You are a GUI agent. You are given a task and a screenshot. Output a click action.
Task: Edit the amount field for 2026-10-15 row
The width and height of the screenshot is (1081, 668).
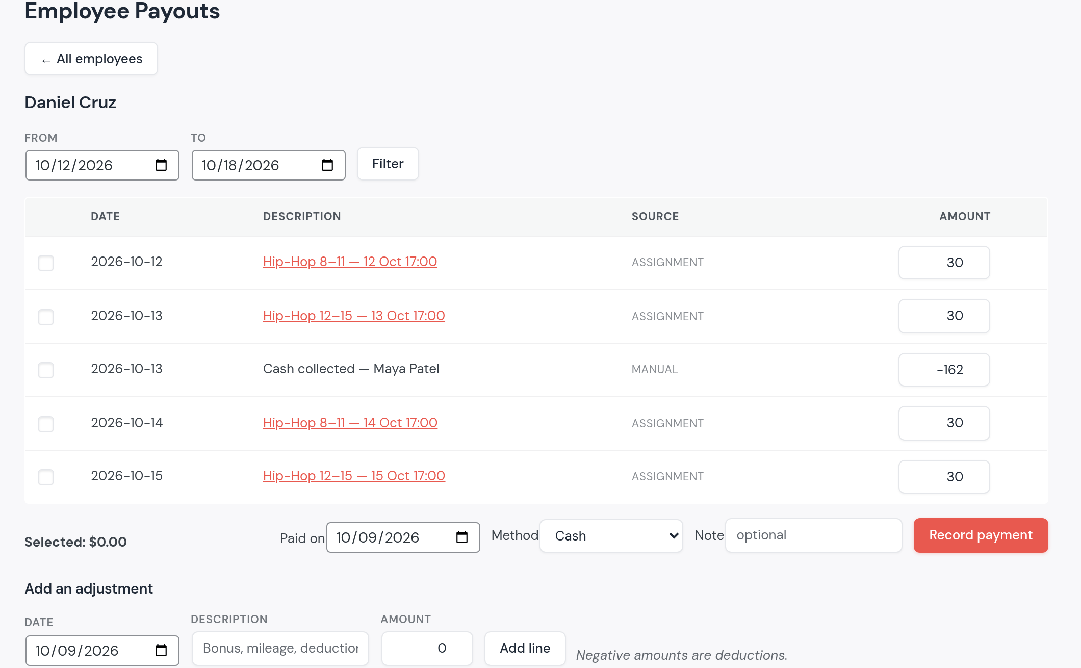pos(944,477)
